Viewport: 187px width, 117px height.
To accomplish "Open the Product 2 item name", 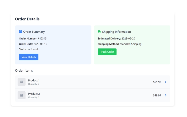I will [34, 94].
